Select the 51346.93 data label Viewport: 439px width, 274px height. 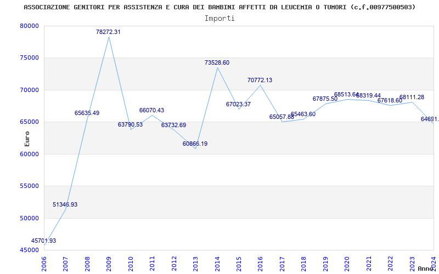tap(65, 204)
